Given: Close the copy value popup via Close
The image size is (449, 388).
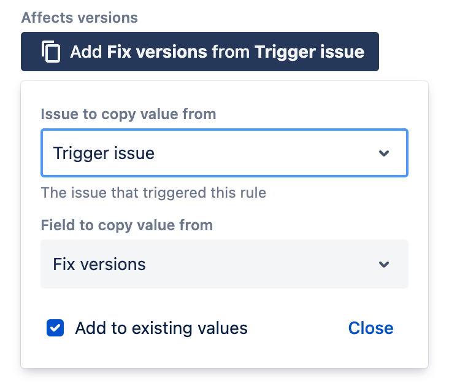Looking at the screenshot, I should [x=370, y=328].
